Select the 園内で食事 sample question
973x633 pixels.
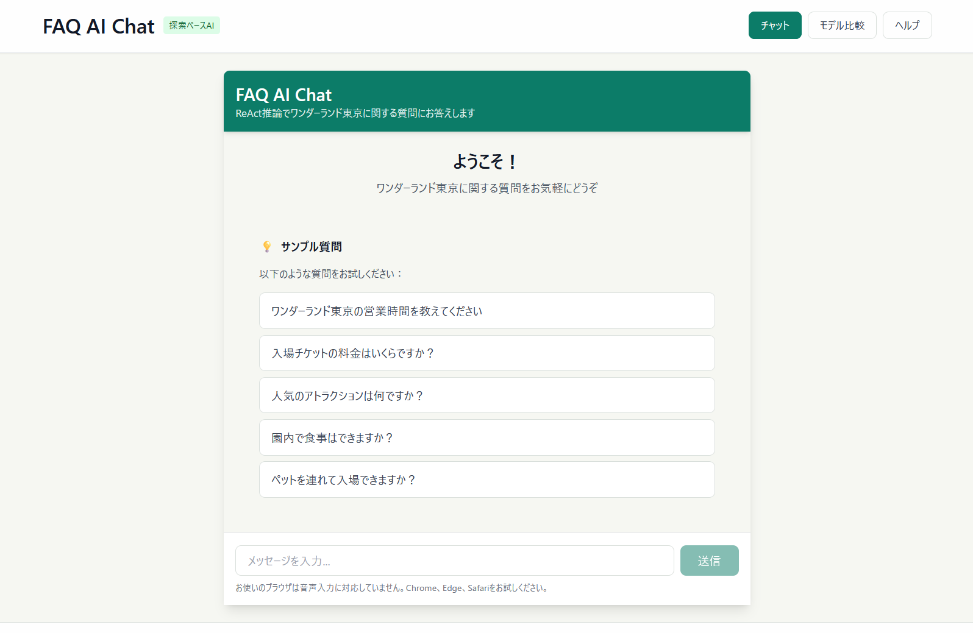(x=486, y=437)
